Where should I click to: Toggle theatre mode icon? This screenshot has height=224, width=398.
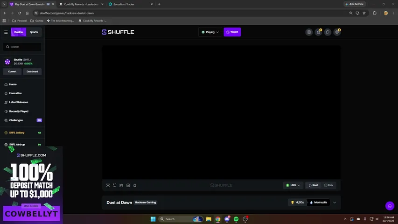click(121, 185)
